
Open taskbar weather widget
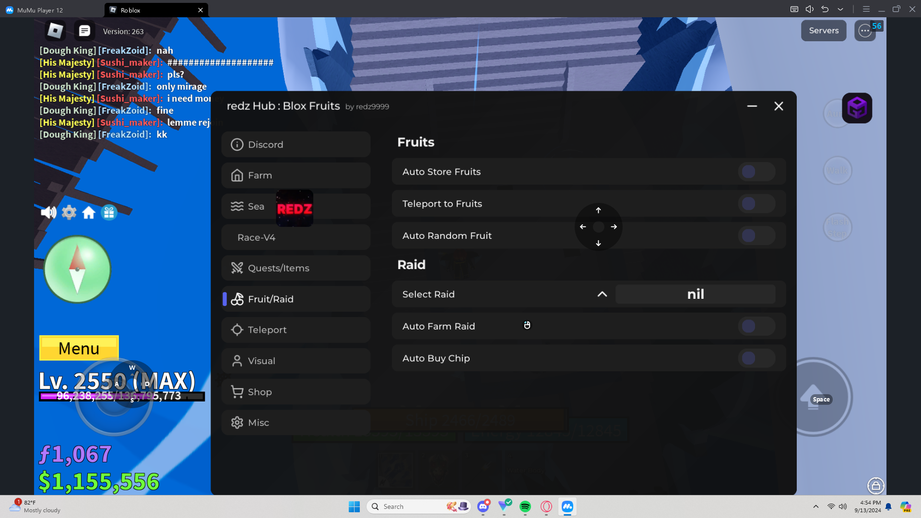coord(35,506)
